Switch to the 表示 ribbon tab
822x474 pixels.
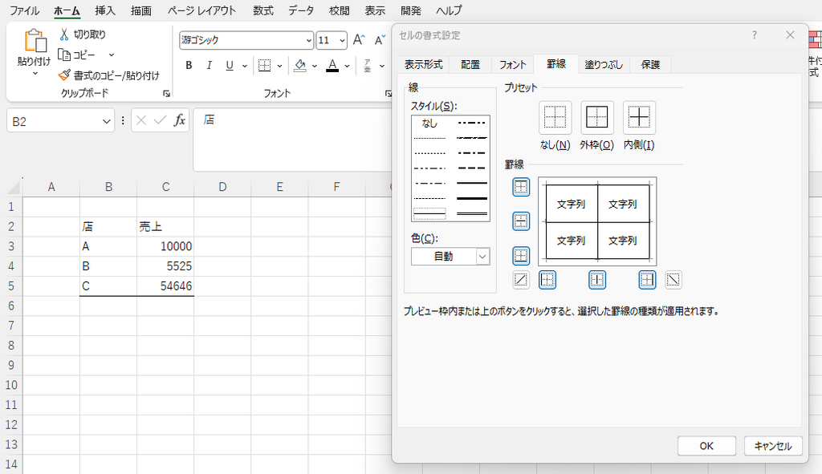point(375,10)
